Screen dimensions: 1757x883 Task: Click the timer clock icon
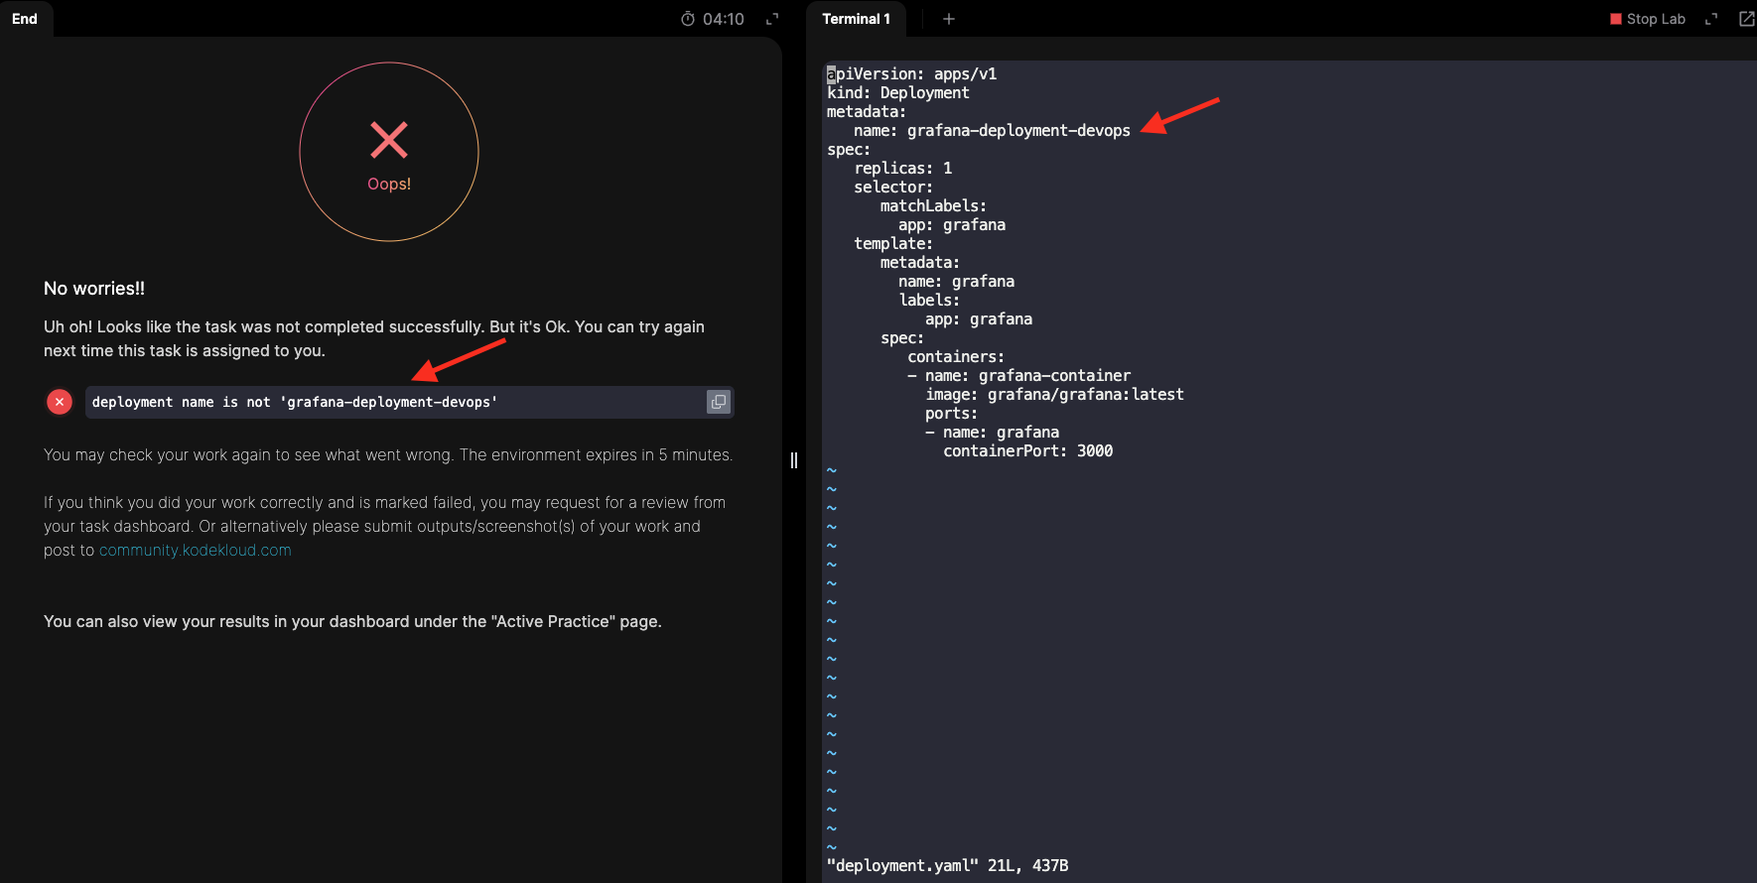tap(687, 19)
